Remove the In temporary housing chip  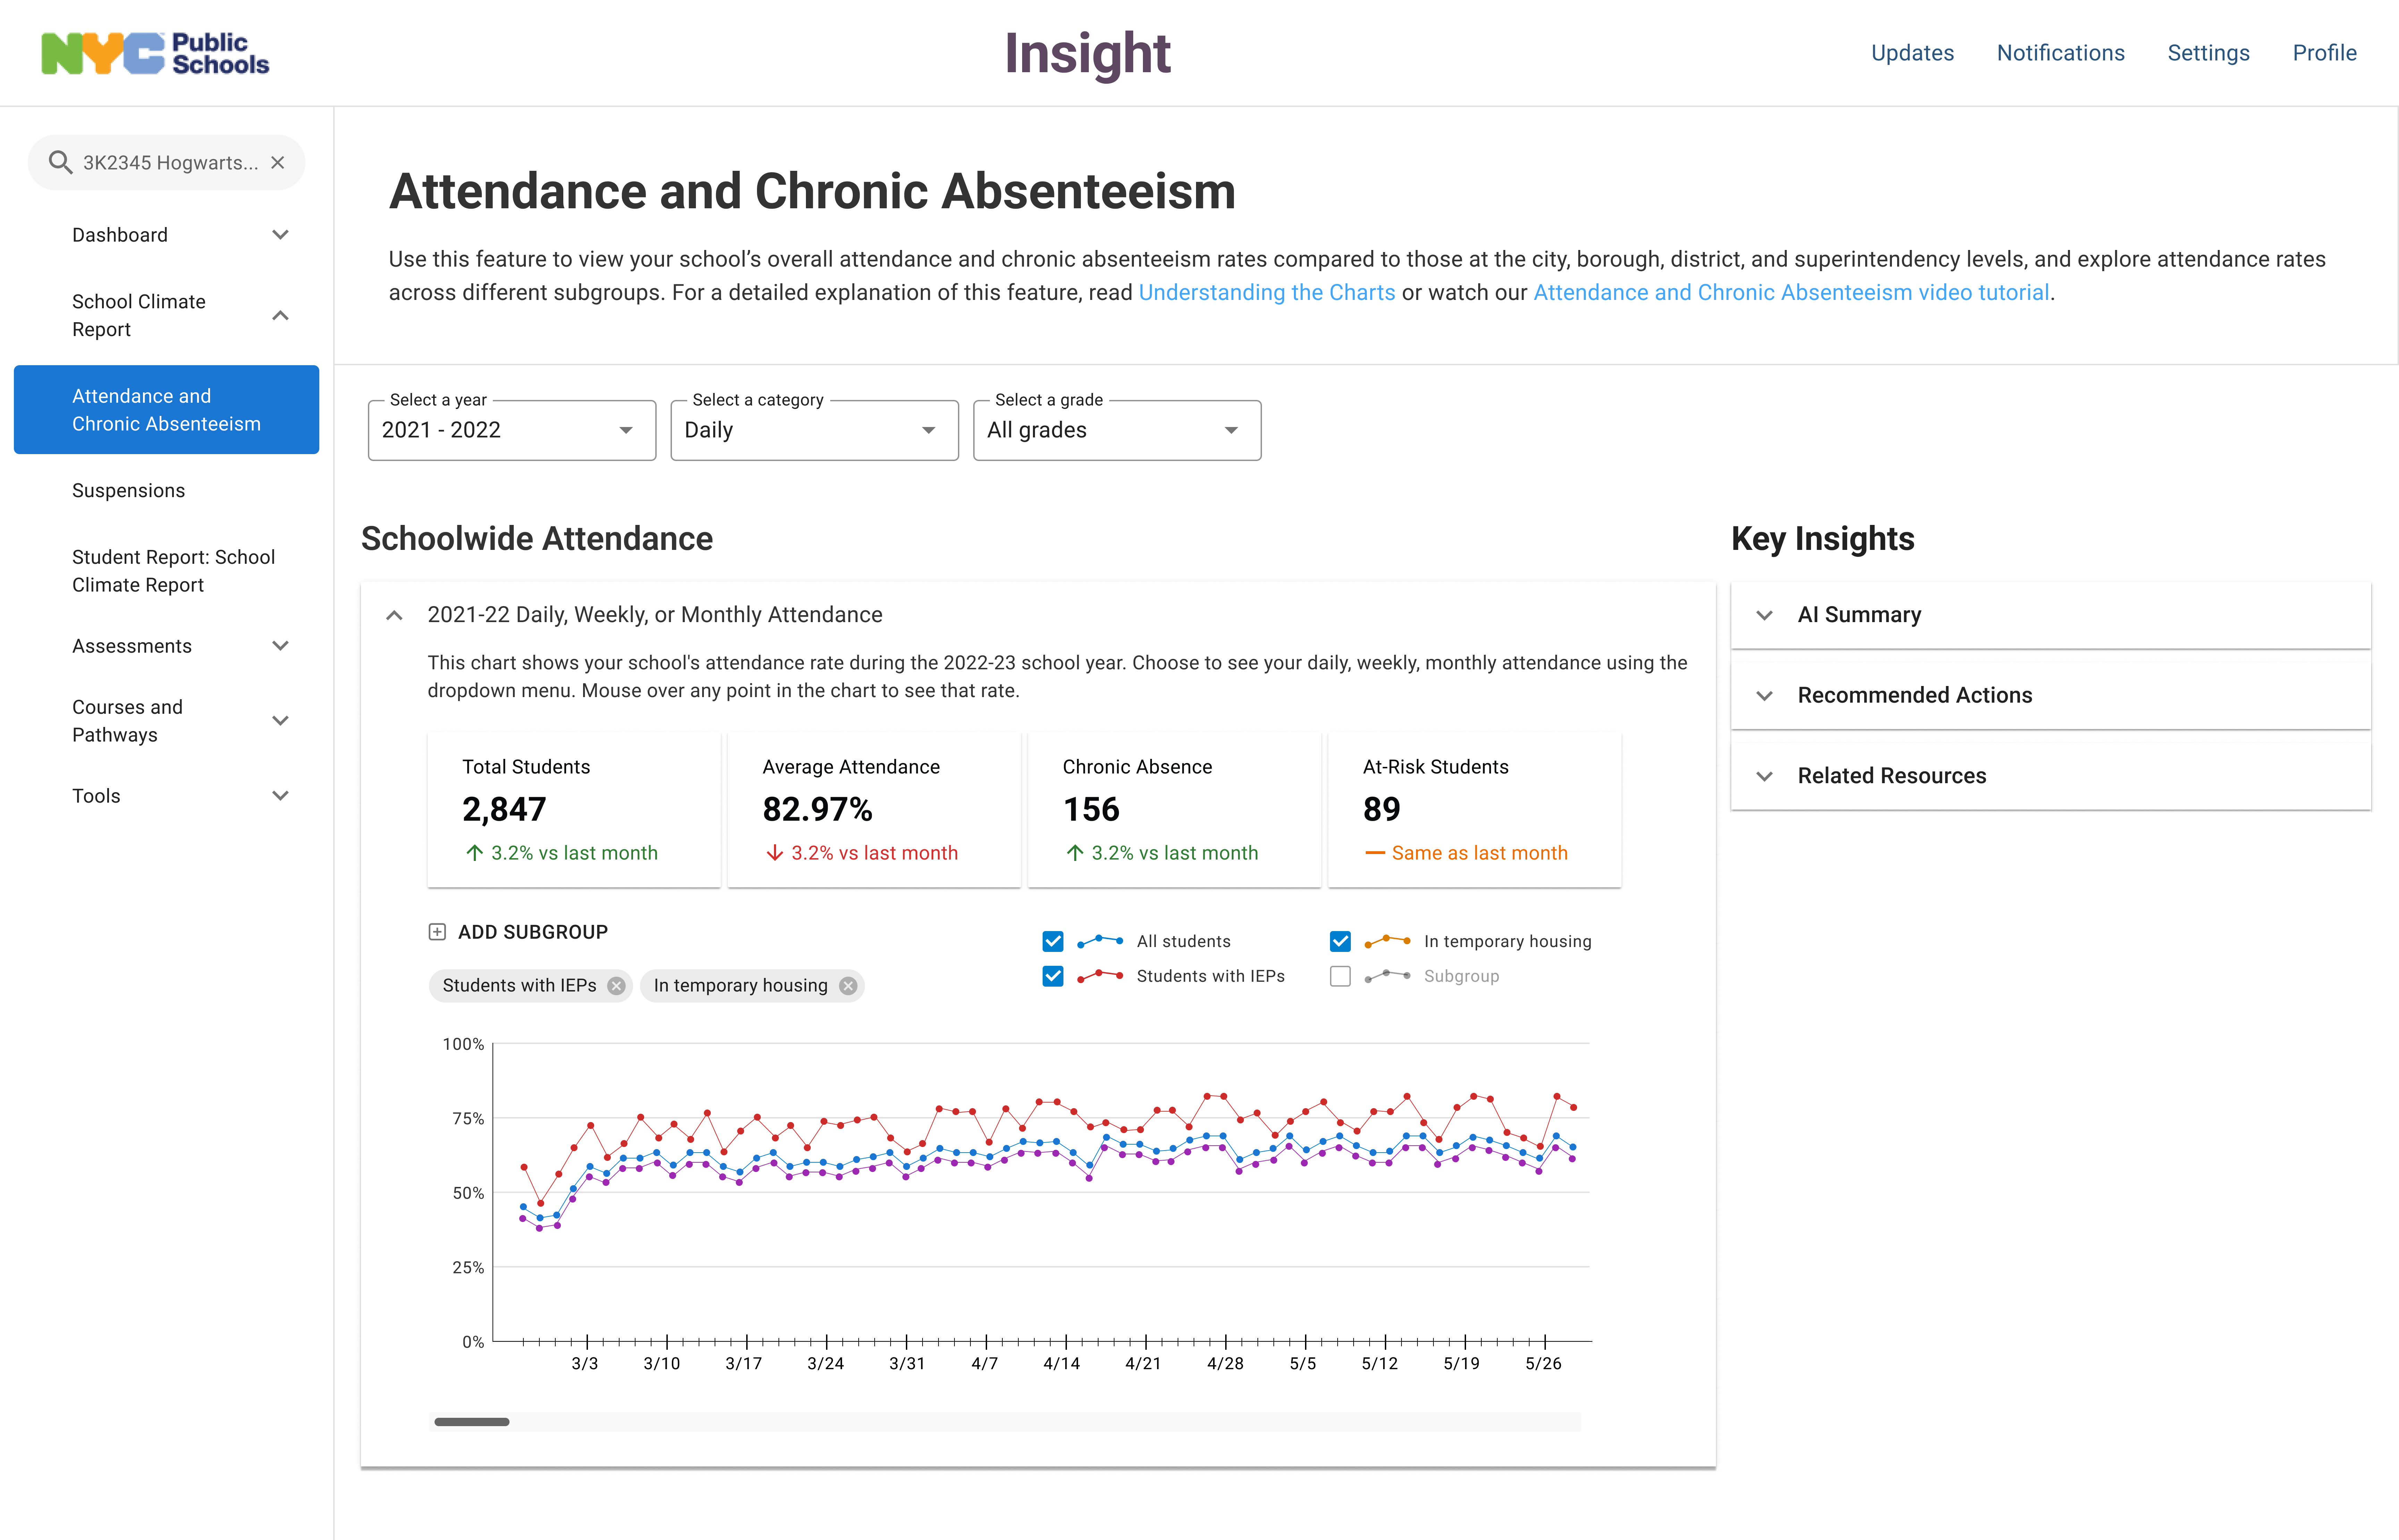click(849, 986)
